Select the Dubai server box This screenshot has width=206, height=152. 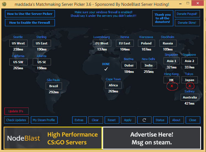click(x=129, y=65)
